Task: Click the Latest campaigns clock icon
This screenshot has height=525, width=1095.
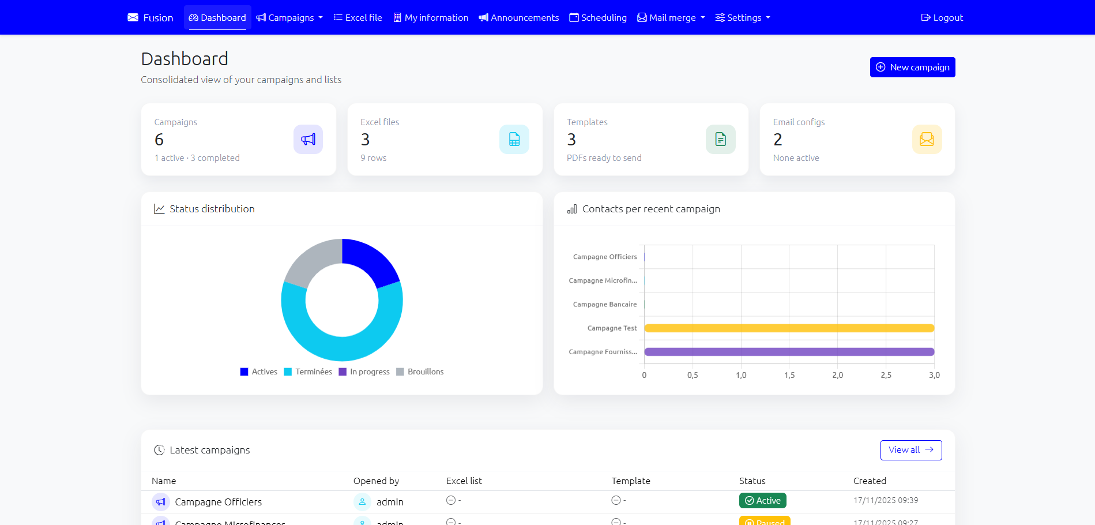Action: pos(159,450)
